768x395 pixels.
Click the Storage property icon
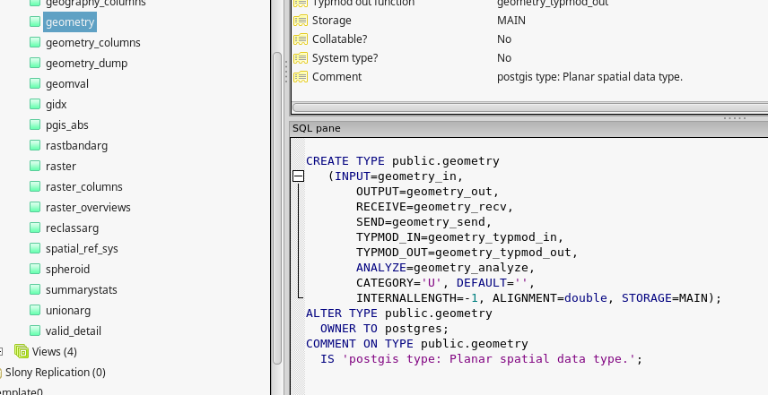pos(301,20)
